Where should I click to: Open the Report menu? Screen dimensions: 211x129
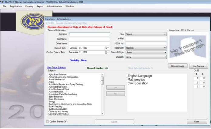coord(40,6)
